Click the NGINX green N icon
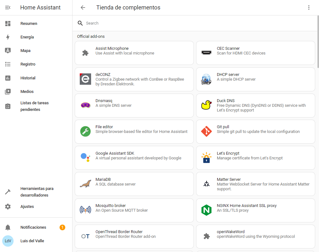Image resolution: width=319 pixels, height=252 pixels. (206, 210)
